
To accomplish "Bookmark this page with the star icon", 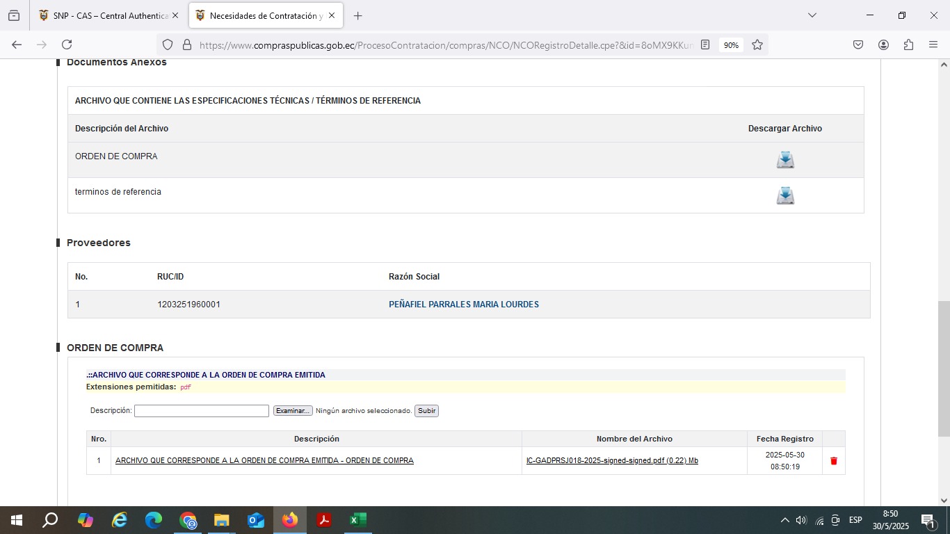I will [757, 44].
